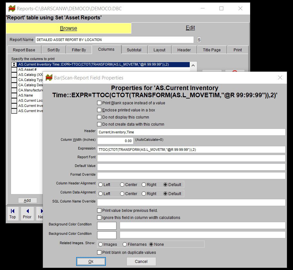Go to Prior record in Reports window
This screenshot has height=270, width=293.
coord(27,214)
